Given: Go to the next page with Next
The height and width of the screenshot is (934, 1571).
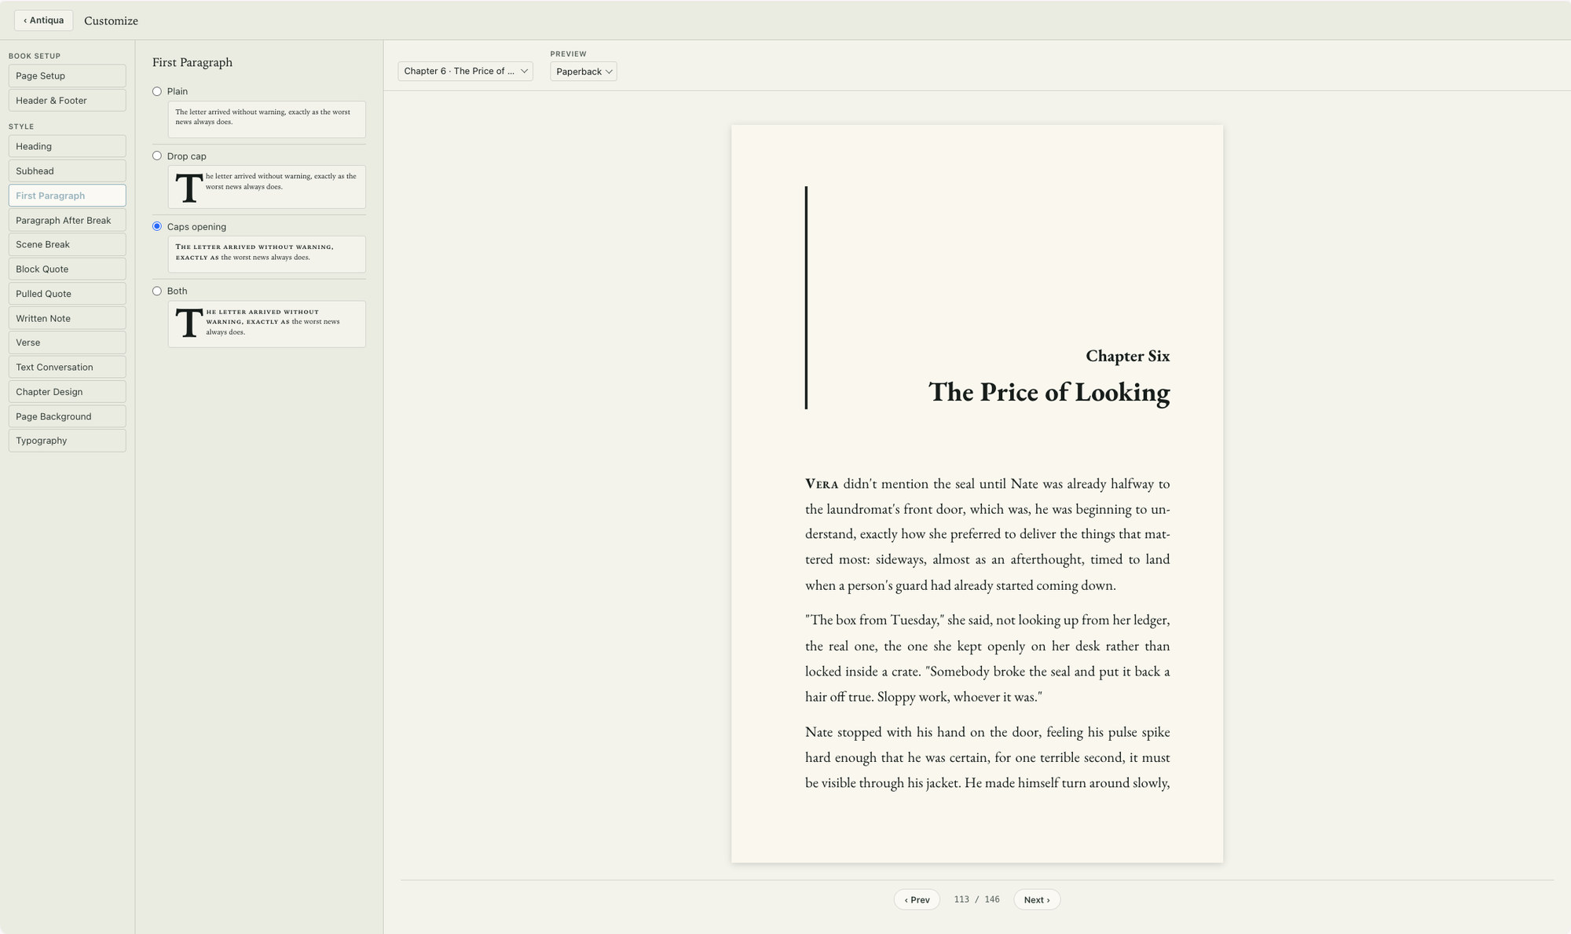Looking at the screenshot, I should pyautogui.click(x=1037, y=900).
